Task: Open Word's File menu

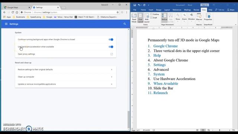Action: click(135, 10)
